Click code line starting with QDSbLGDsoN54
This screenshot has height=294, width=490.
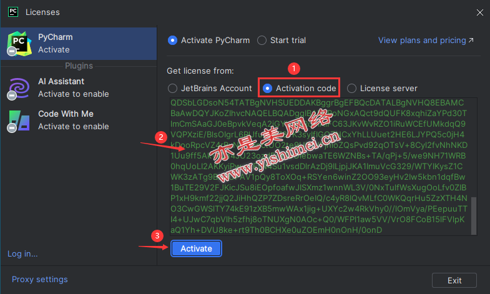(x=317, y=103)
